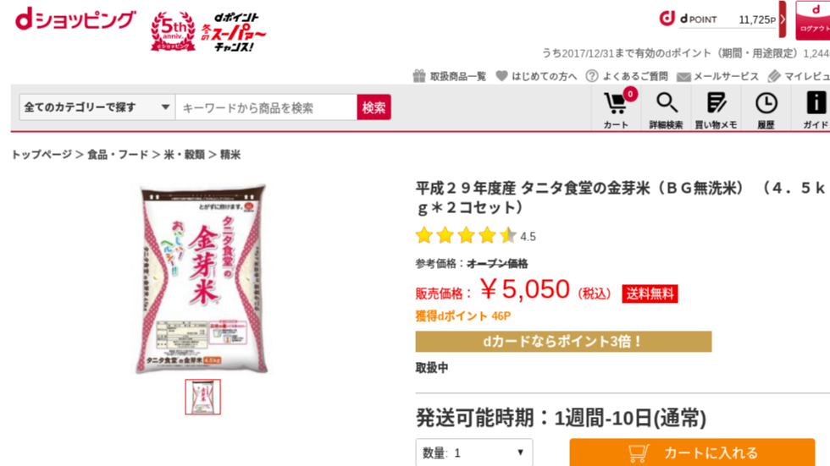Open the winter dポイント Super Chance banner

(x=234, y=32)
